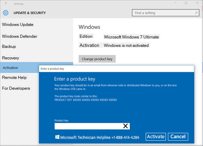Click the back arrow in Settings title bar
Viewport: 203px width, 146px height.
click(x=6, y=3)
